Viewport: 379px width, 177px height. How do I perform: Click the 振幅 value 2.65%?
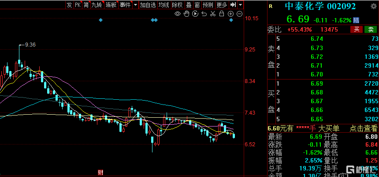313,160
